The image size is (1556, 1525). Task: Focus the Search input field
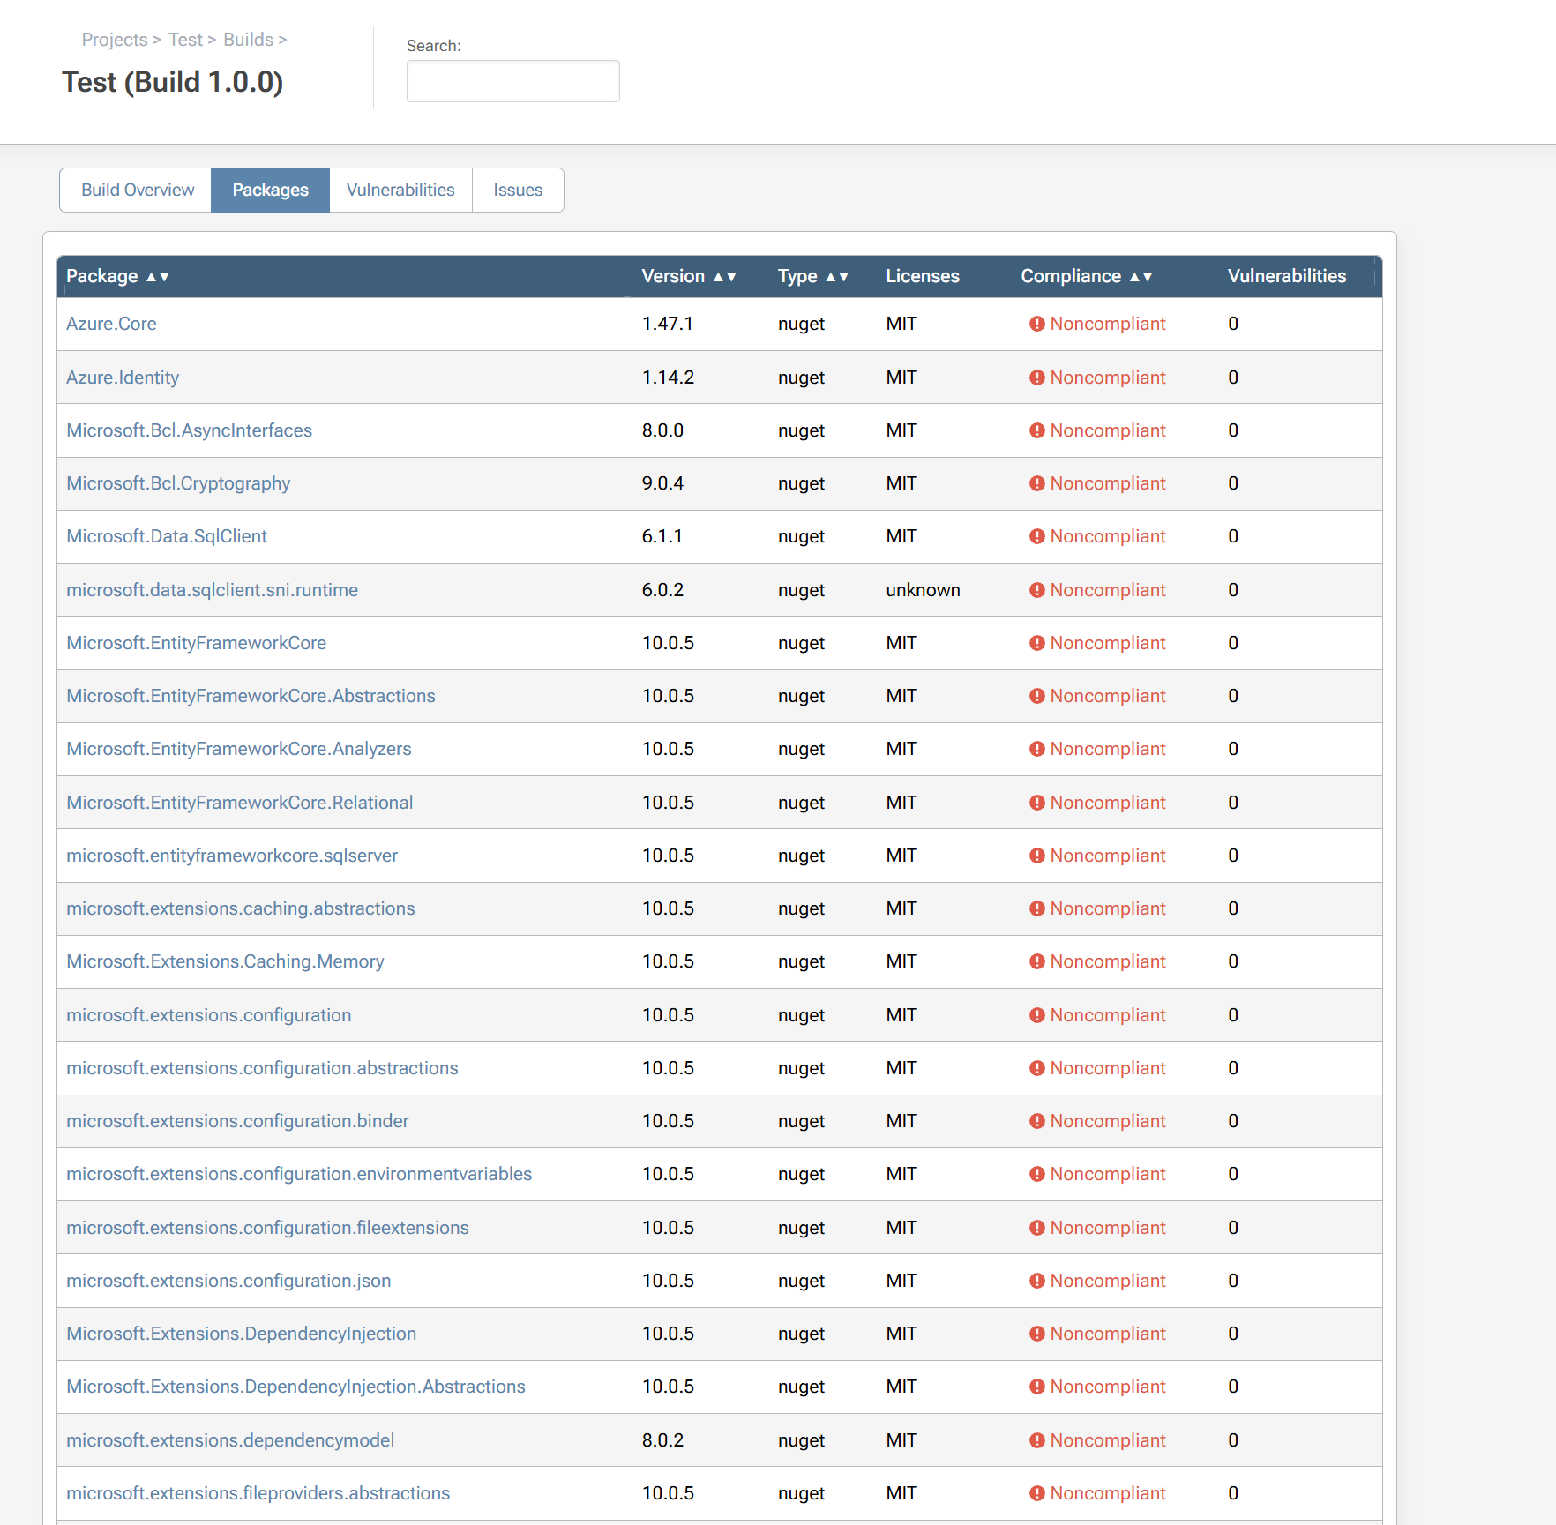click(x=513, y=81)
